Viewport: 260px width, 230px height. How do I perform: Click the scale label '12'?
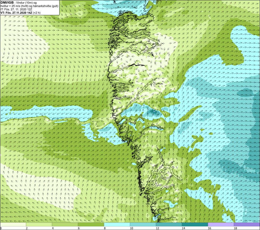point(157,228)
